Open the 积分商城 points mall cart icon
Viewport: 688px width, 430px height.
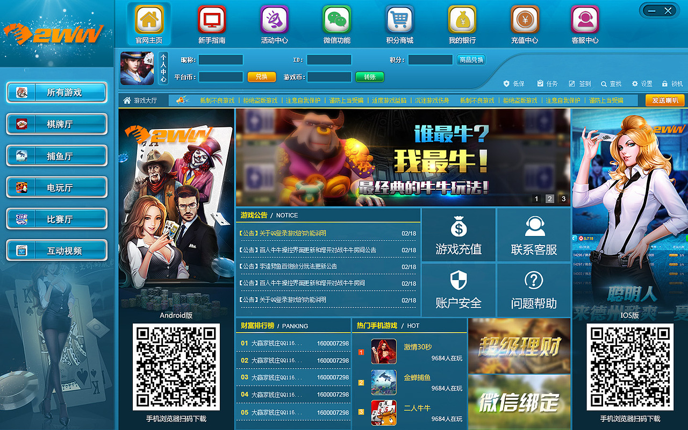tap(399, 20)
